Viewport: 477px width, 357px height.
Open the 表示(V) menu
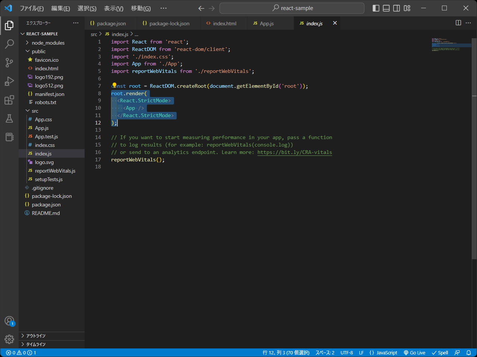(x=114, y=8)
